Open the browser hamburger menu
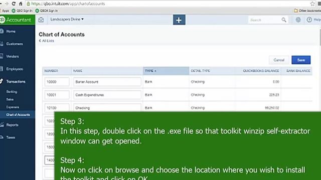This screenshot has width=321, height=180. click(x=319, y=3)
